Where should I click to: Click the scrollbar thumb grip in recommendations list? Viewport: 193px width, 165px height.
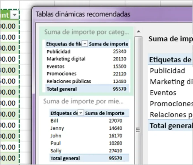(138, 130)
